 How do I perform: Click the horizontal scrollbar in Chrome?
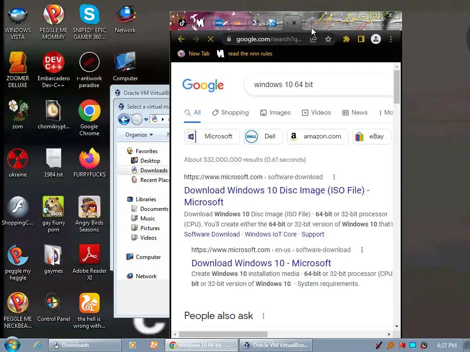tap(223, 334)
